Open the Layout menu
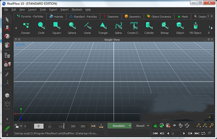 click(32, 10)
